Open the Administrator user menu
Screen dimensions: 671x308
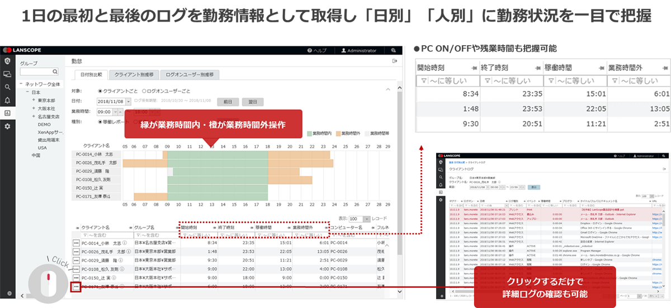tap(359, 50)
